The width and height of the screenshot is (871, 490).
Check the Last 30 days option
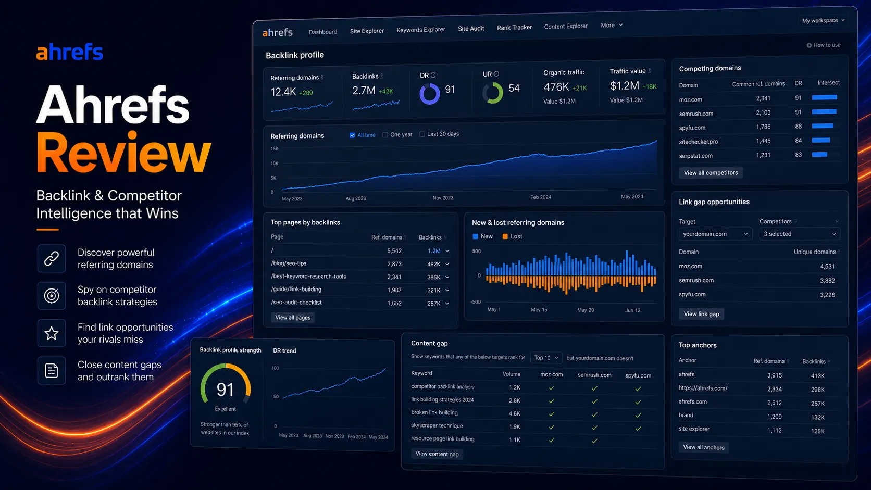(x=422, y=134)
